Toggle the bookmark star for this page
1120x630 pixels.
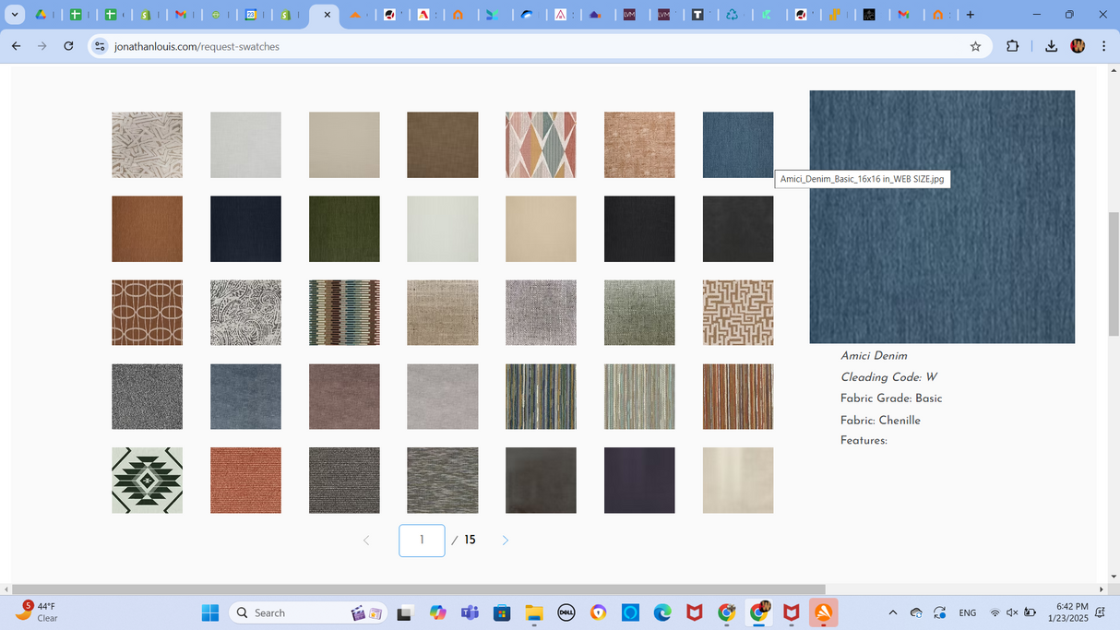(x=975, y=46)
